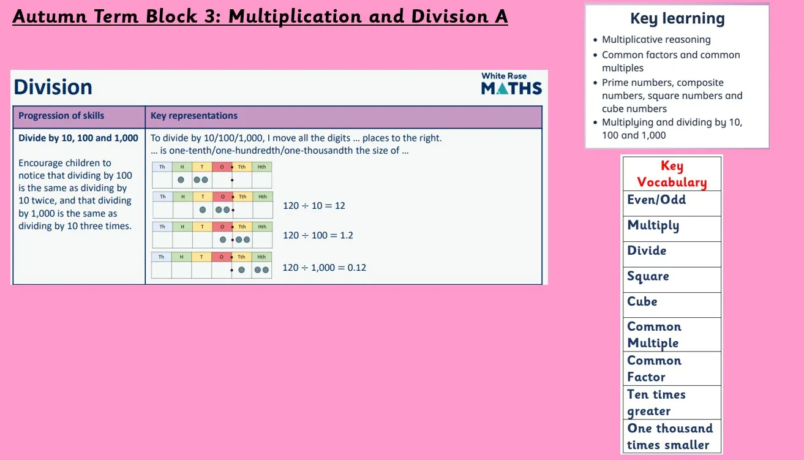Click the red Key Vocabulary table header

(672, 174)
